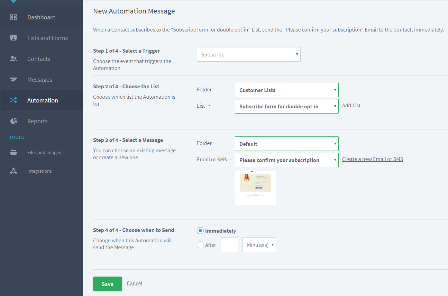The height and width of the screenshot is (296, 448).
Task: Click the email message preview thumbnail
Action: [255, 188]
